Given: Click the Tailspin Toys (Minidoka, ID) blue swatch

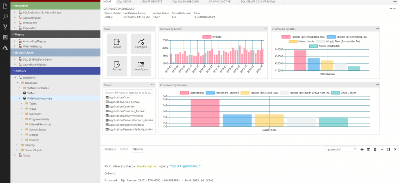Looking at the screenshot, I should coord(331,37).
